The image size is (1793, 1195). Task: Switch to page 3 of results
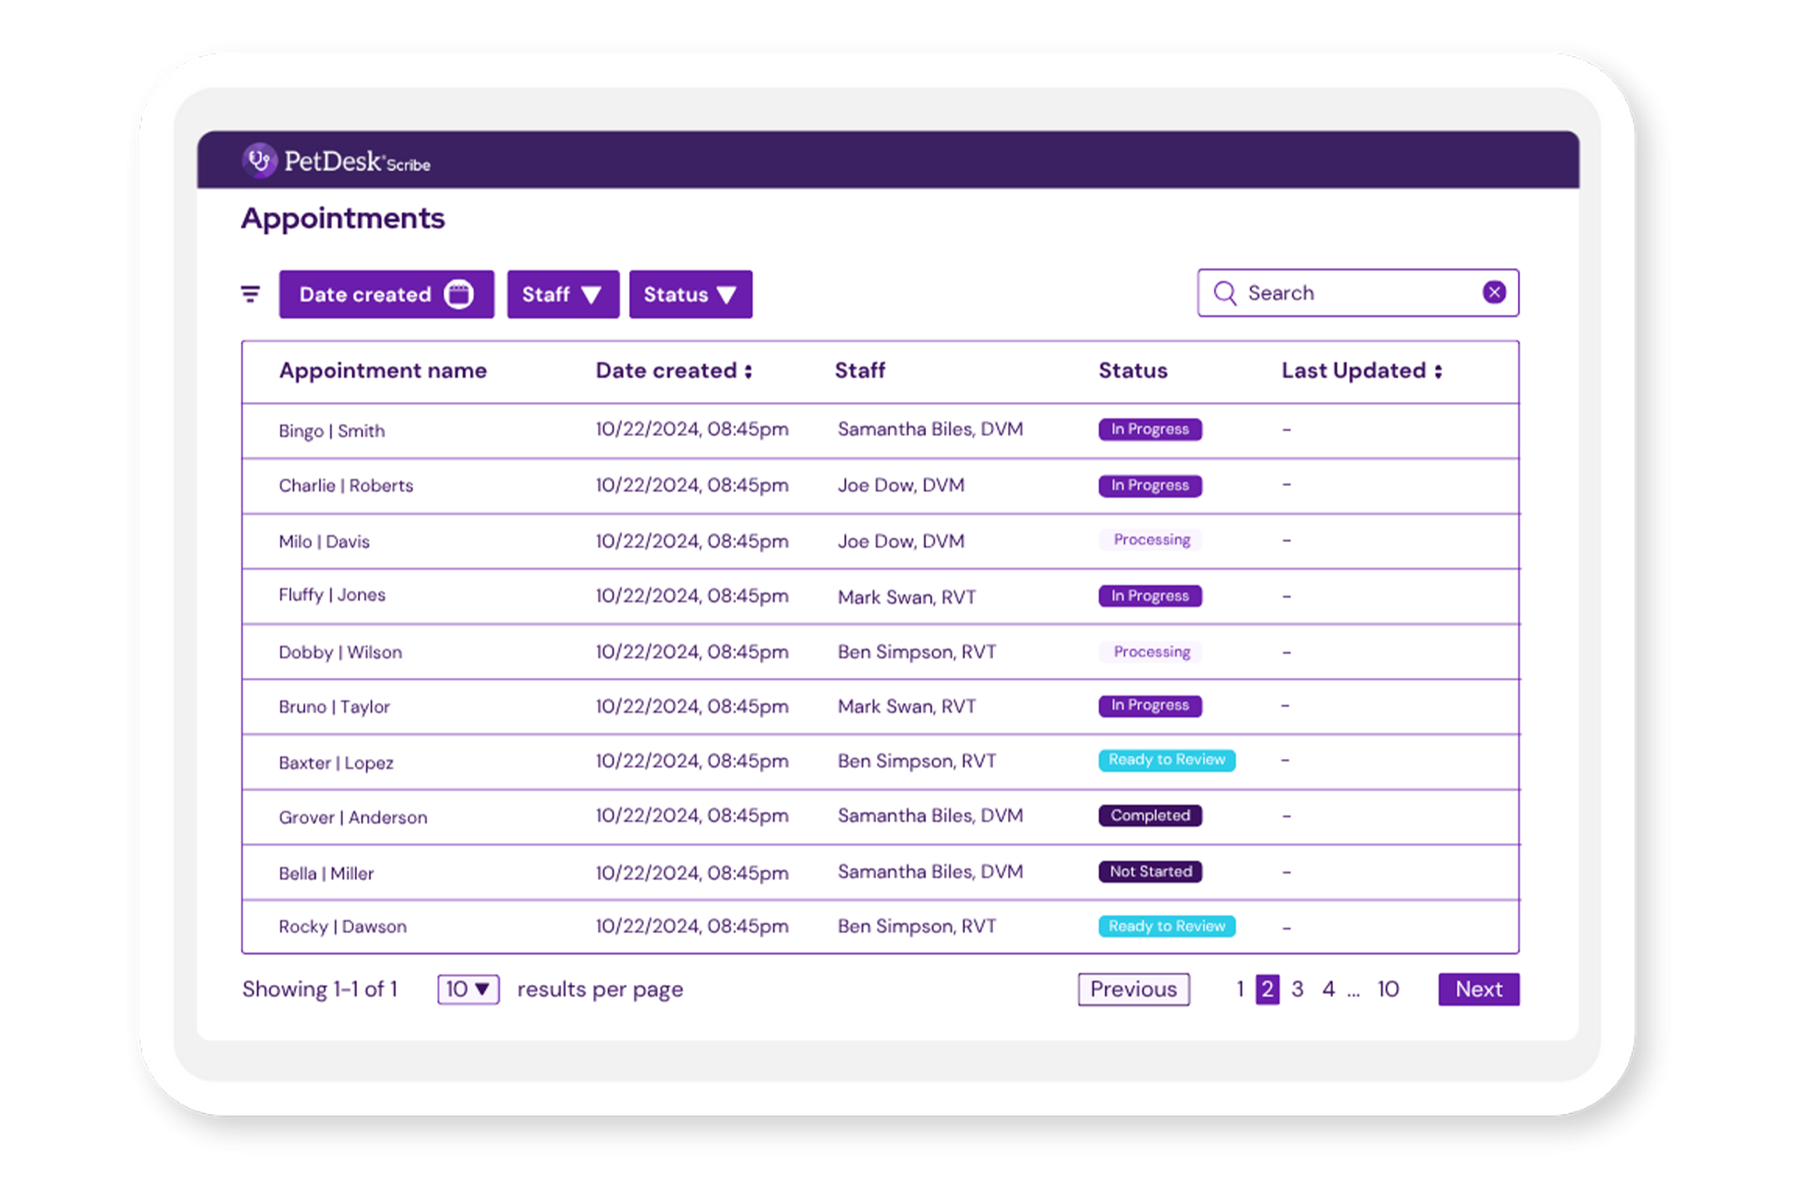pyautogui.click(x=1296, y=988)
